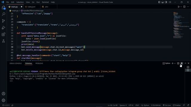Click the VS Code logo icon

(x=3, y=2)
